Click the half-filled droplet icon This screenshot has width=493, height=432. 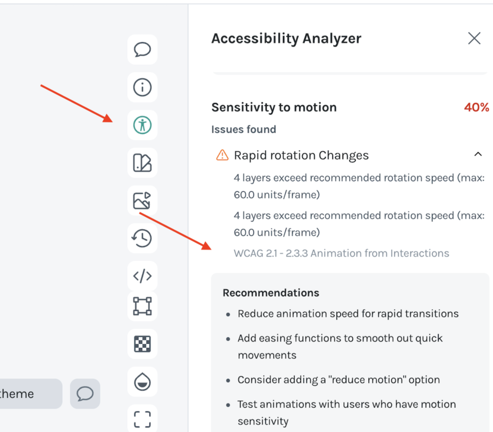pos(142,382)
